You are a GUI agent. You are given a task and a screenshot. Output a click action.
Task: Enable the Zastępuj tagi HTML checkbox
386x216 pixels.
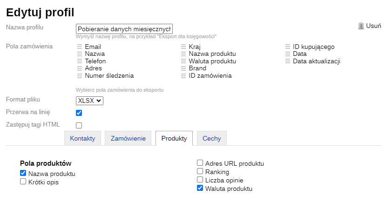click(x=79, y=125)
